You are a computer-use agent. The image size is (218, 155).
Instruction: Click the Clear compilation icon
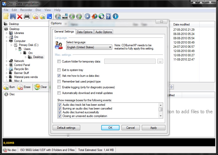click(41, 87)
